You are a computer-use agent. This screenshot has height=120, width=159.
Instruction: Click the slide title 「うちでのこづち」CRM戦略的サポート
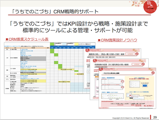click(55, 12)
